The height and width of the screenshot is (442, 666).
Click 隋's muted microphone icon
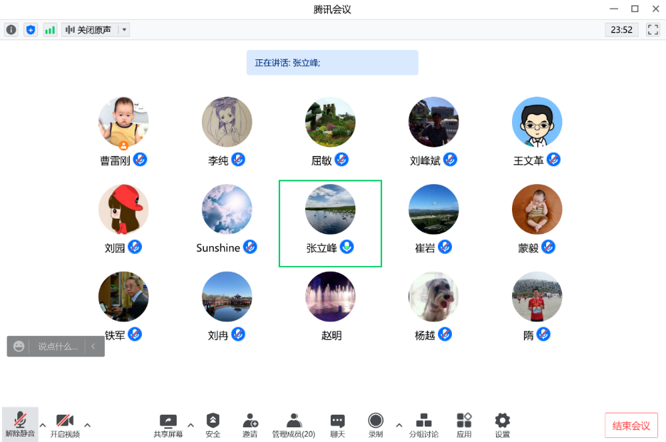coord(543,335)
